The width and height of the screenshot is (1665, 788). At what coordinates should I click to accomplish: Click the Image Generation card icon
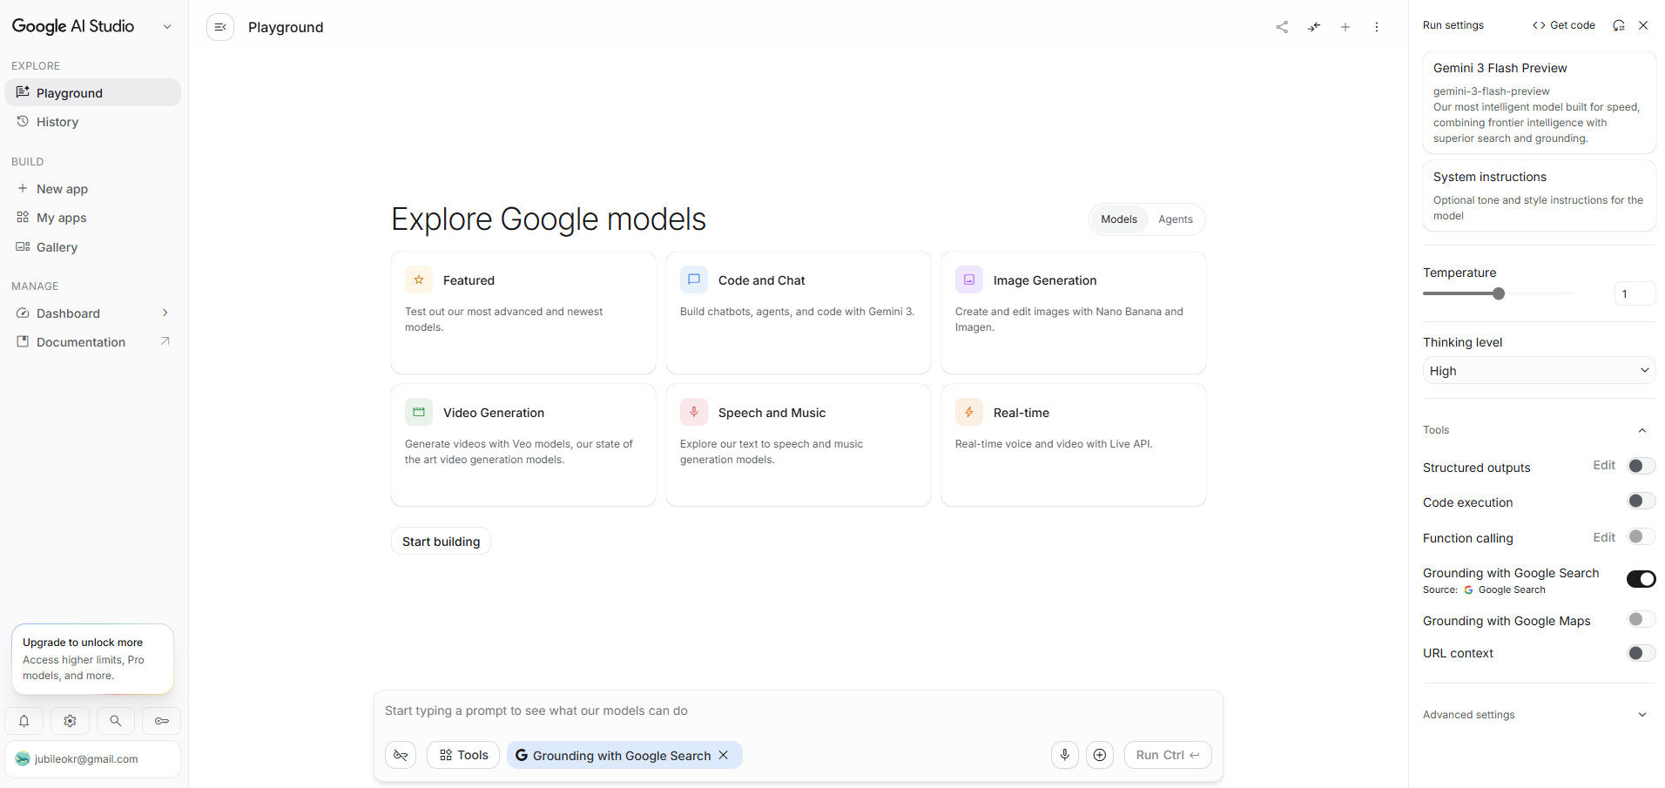(969, 280)
